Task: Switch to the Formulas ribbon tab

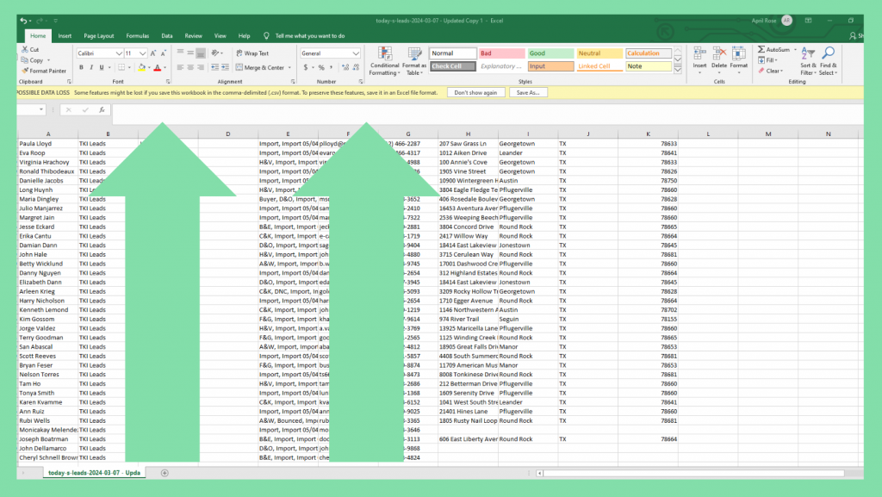Action: tap(137, 36)
